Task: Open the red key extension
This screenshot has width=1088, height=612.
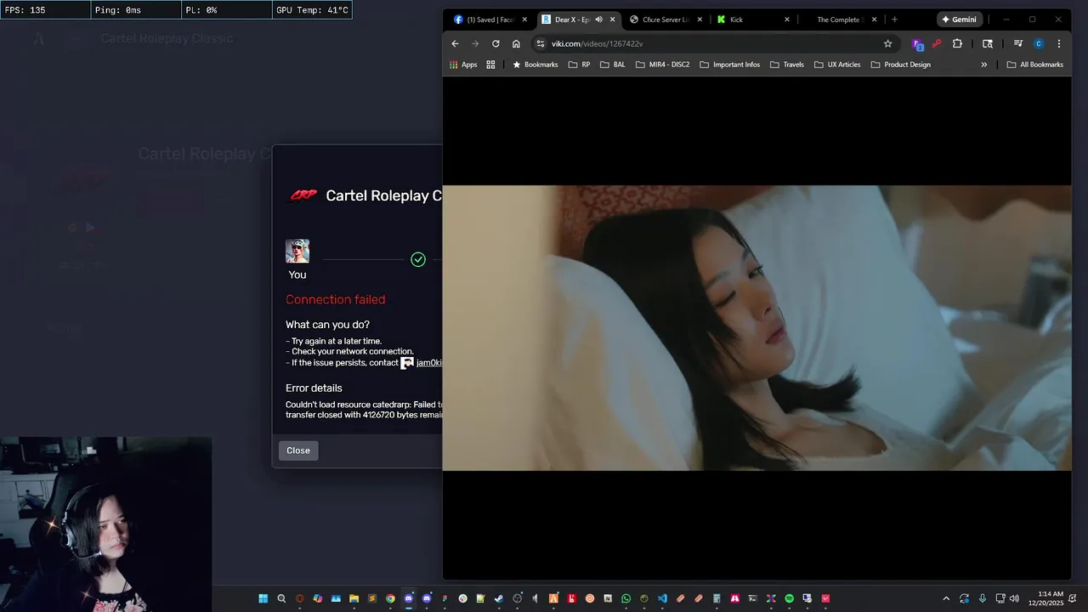Action: [937, 43]
